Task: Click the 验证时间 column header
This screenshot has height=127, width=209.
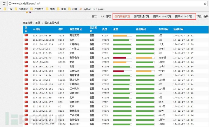Action: 178,29
